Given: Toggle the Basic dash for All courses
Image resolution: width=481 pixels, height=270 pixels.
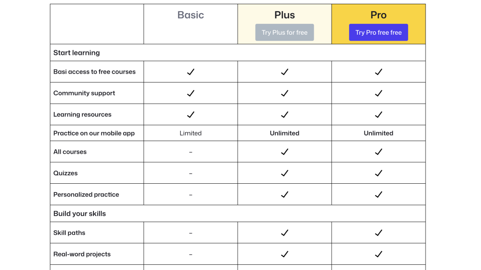Looking at the screenshot, I should point(190,151).
